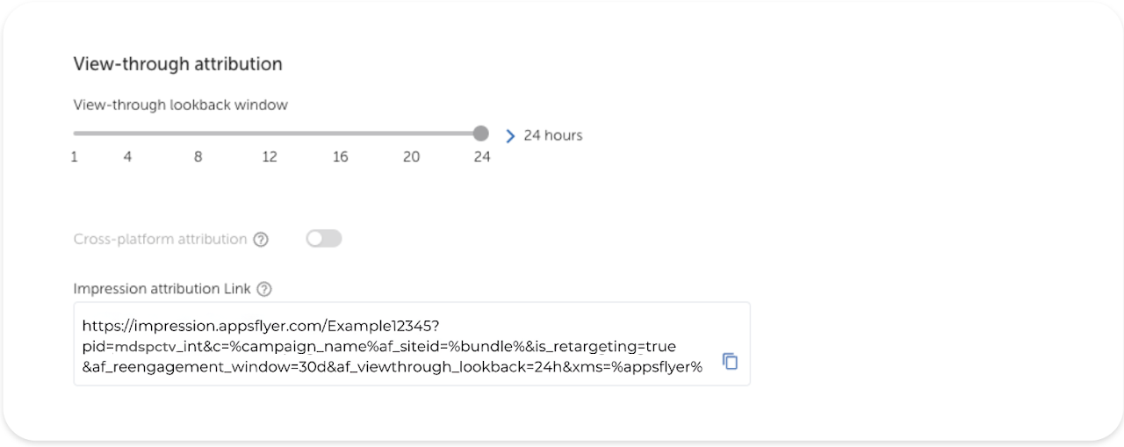Click the 1 tick label under slider

[x=75, y=157]
